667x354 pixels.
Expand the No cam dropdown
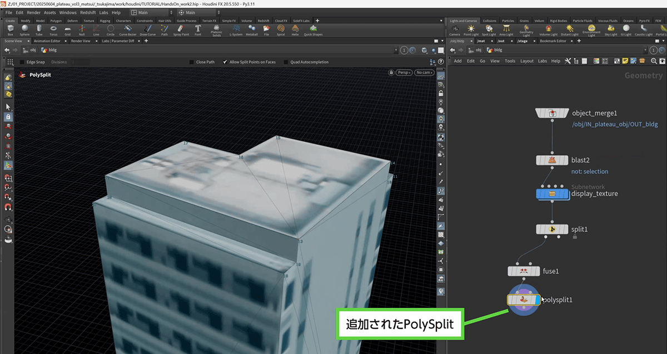coord(424,72)
